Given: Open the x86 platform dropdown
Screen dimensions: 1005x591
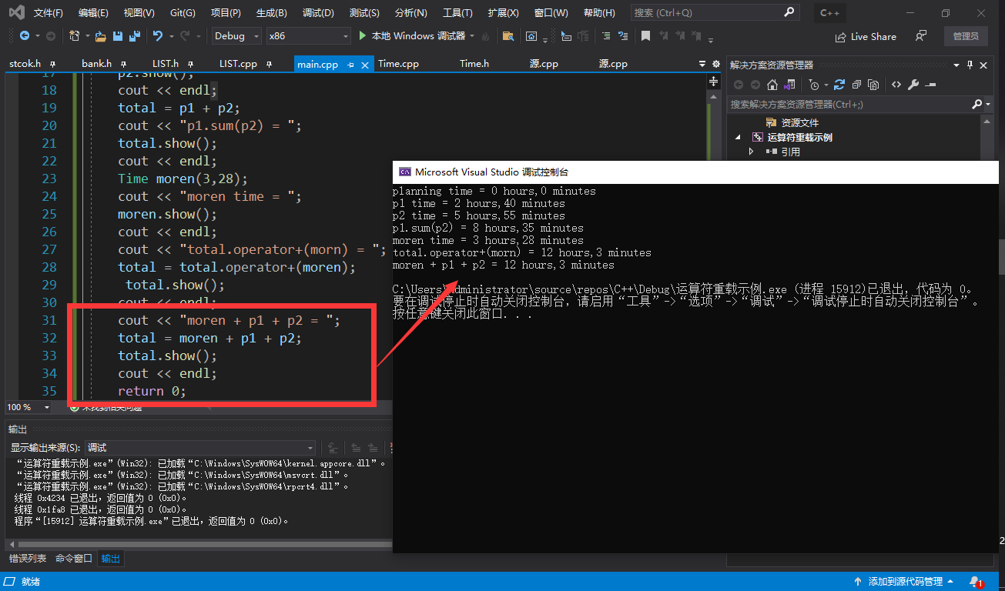Looking at the screenshot, I should pos(308,36).
